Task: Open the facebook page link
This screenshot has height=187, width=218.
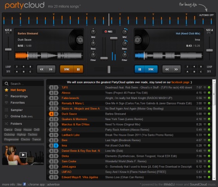Action: point(180,82)
